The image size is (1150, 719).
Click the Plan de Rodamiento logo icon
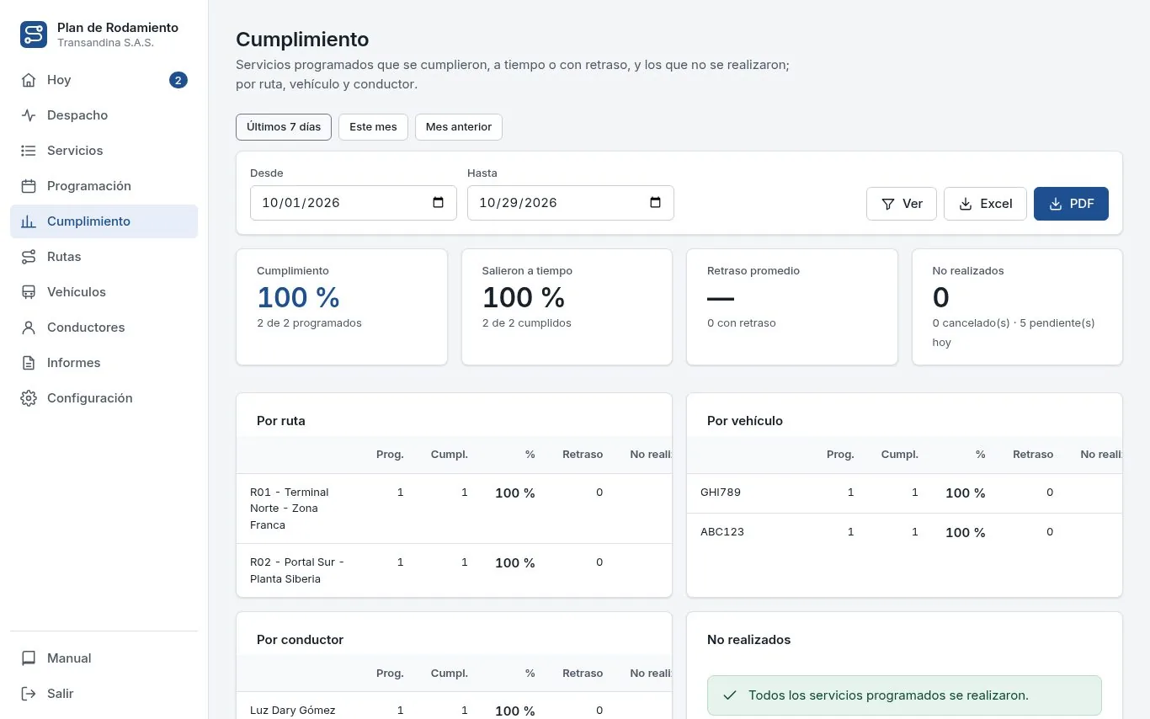(34, 35)
